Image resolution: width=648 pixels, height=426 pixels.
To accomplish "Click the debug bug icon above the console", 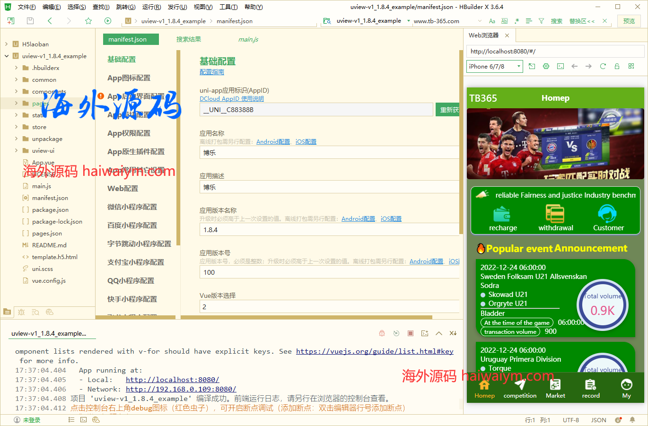I will 382,333.
